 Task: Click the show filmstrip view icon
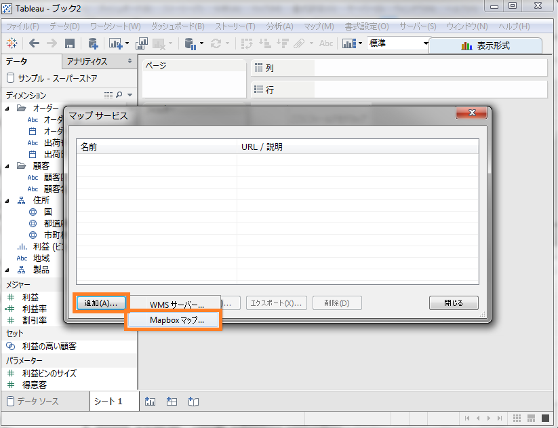532,418
